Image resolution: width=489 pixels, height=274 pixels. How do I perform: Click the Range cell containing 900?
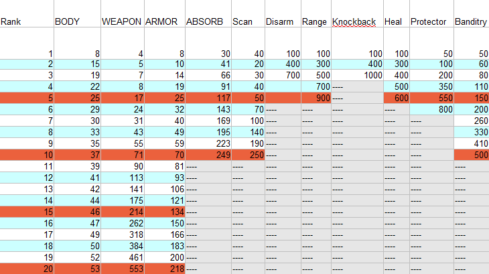tap(316, 98)
